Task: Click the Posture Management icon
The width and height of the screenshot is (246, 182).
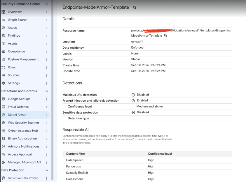Action: [3, 59]
